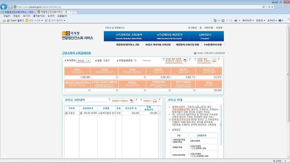Image resolution: width=290 pixels, height=163 pixels.
Task: Click the 신용카드 (Credit Card) category button
Action: (x=158, y=71)
